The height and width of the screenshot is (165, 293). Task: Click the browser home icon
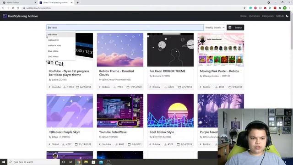(x=18, y=8)
